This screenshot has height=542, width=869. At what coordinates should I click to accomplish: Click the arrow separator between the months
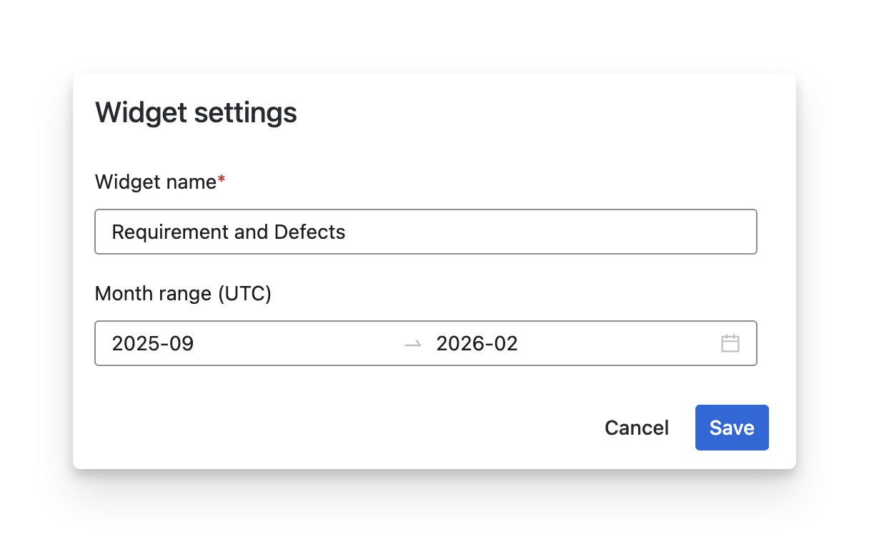(x=413, y=344)
